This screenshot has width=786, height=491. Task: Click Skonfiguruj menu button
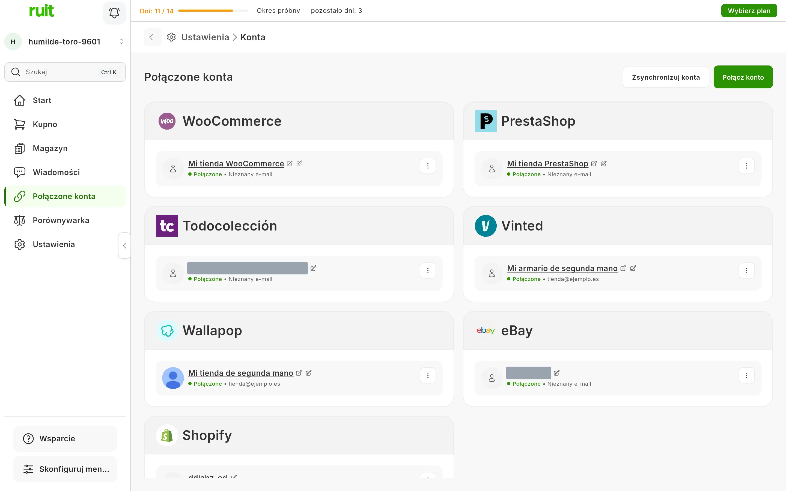[65, 469]
